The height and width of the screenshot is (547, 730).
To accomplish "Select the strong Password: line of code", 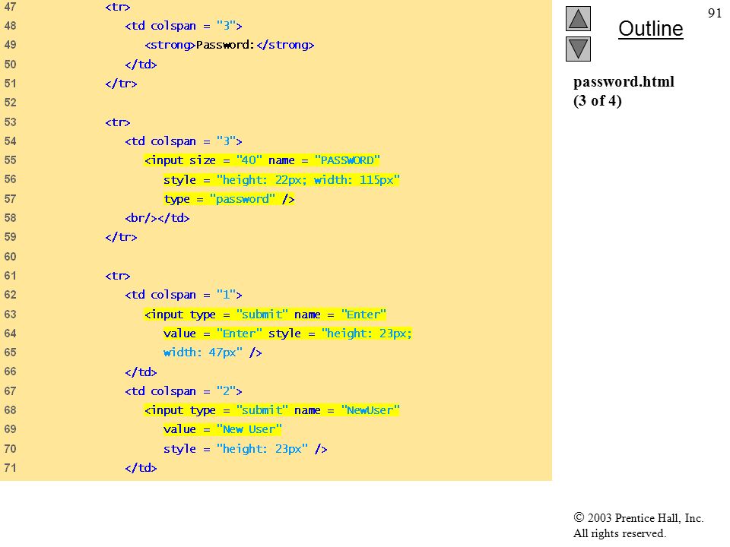I will point(230,45).
